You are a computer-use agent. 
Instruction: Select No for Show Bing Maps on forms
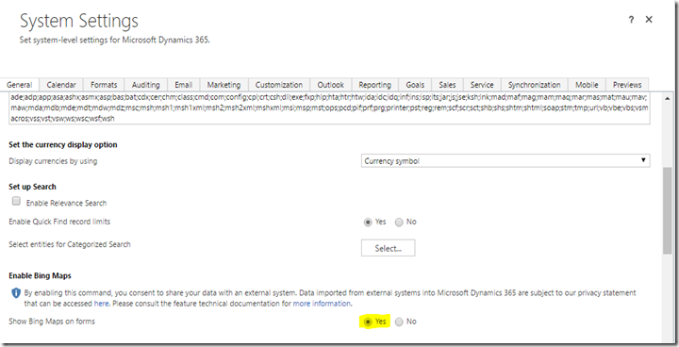click(399, 322)
